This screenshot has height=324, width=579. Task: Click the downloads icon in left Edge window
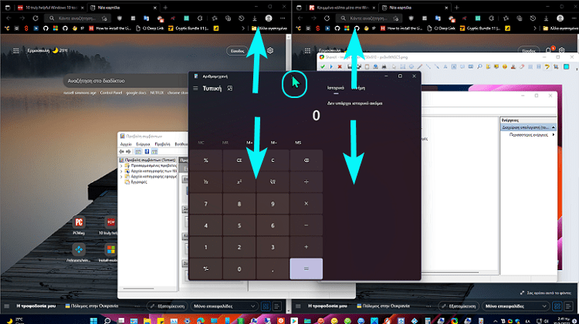click(255, 18)
